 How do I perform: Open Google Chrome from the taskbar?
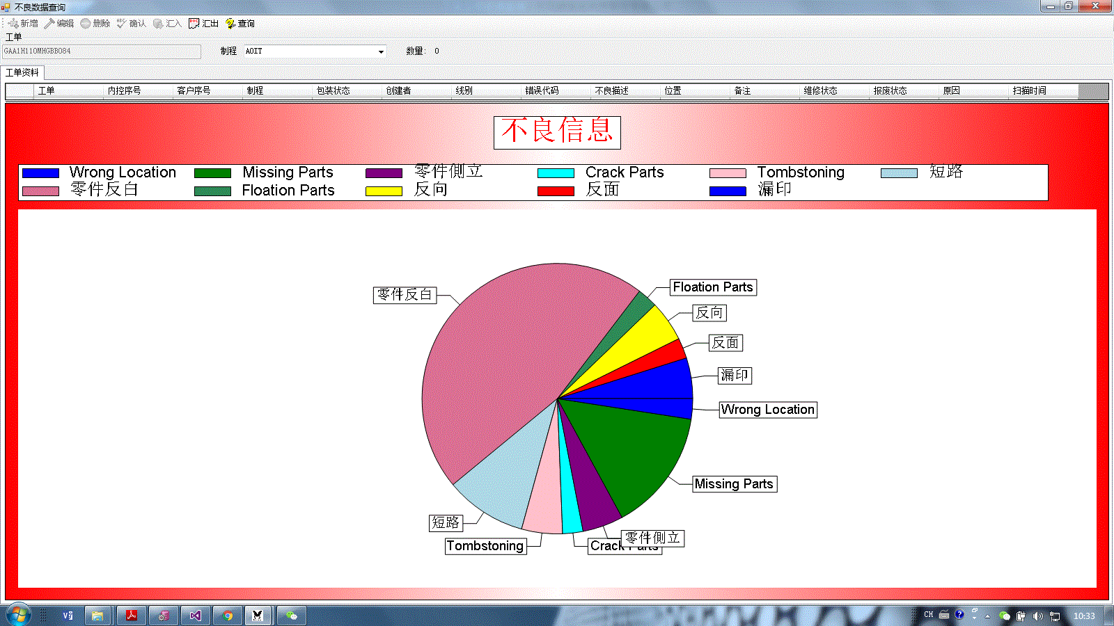pyautogui.click(x=228, y=616)
